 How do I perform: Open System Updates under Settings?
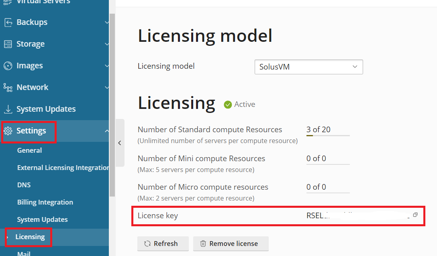tap(42, 219)
